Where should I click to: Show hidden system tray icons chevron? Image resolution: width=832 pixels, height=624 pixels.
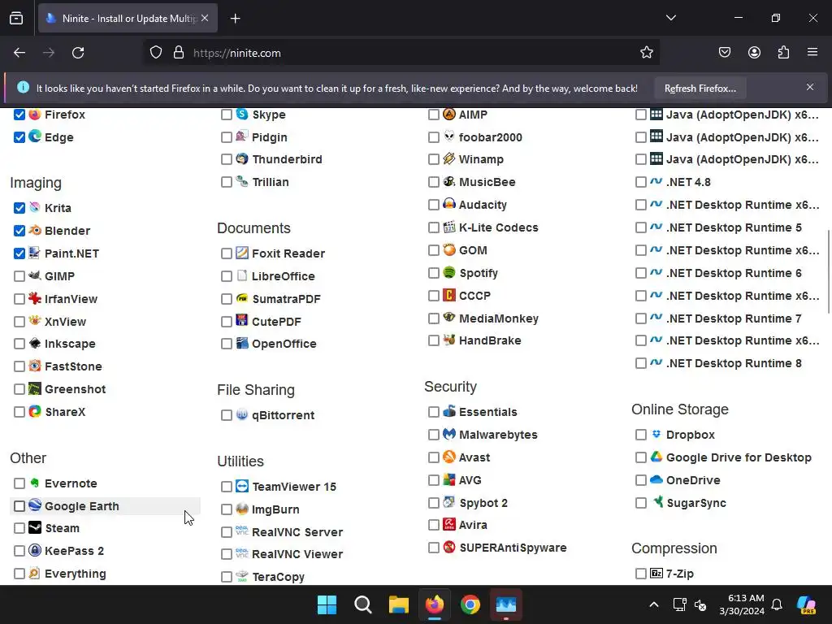coord(654,604)
